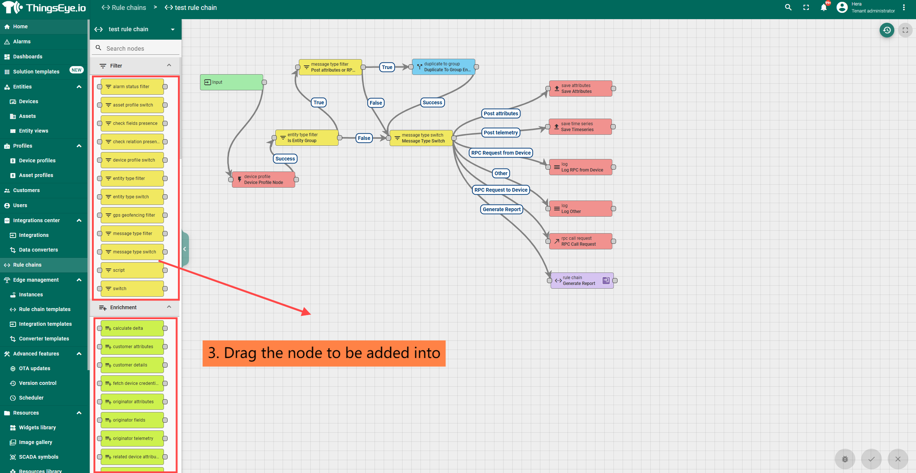Open Dashboards from the sidebar menu
The width and height of the screenshot is (916, 473).
pos(28,57)
